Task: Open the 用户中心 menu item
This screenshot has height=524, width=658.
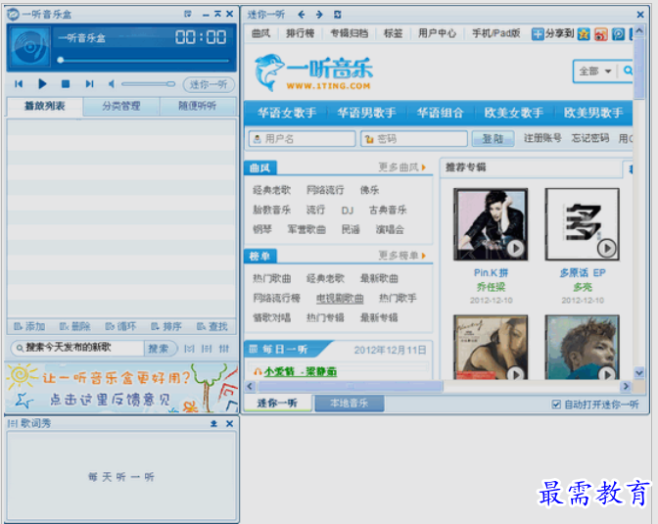Action: point(437,33)
